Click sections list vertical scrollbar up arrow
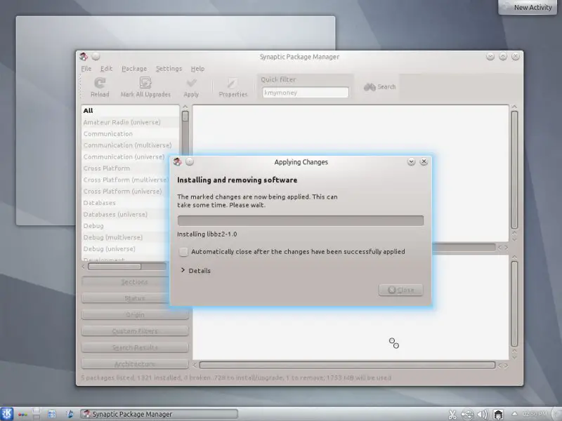The width and height of the screenshot is (562, 421). (x=185, y=107)
